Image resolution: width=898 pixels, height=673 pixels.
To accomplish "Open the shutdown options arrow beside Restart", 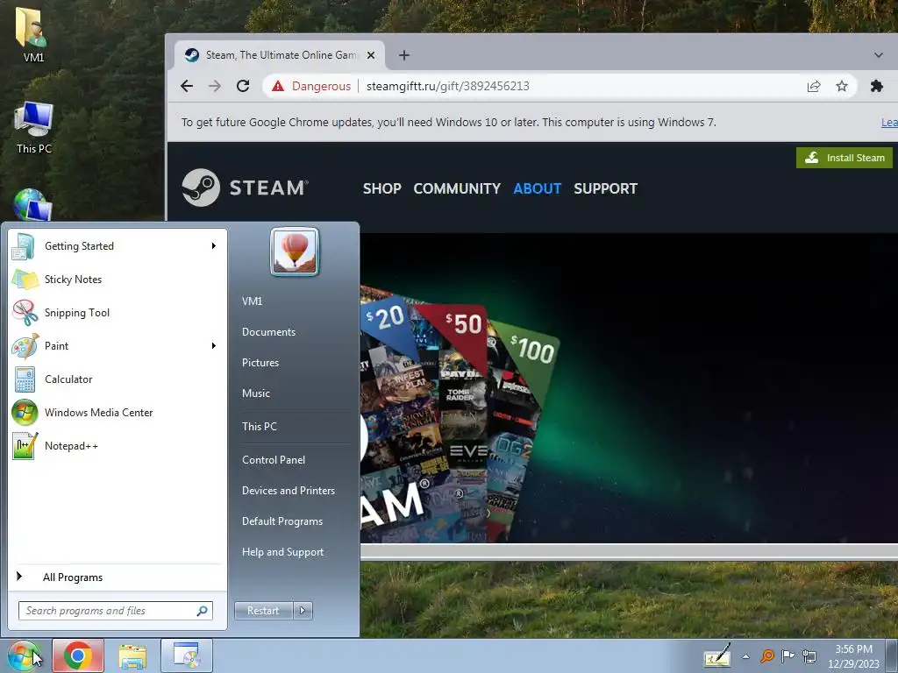I will [x=303, y=611].
